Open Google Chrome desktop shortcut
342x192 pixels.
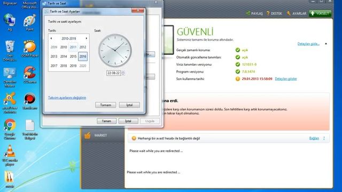[10, 129]
